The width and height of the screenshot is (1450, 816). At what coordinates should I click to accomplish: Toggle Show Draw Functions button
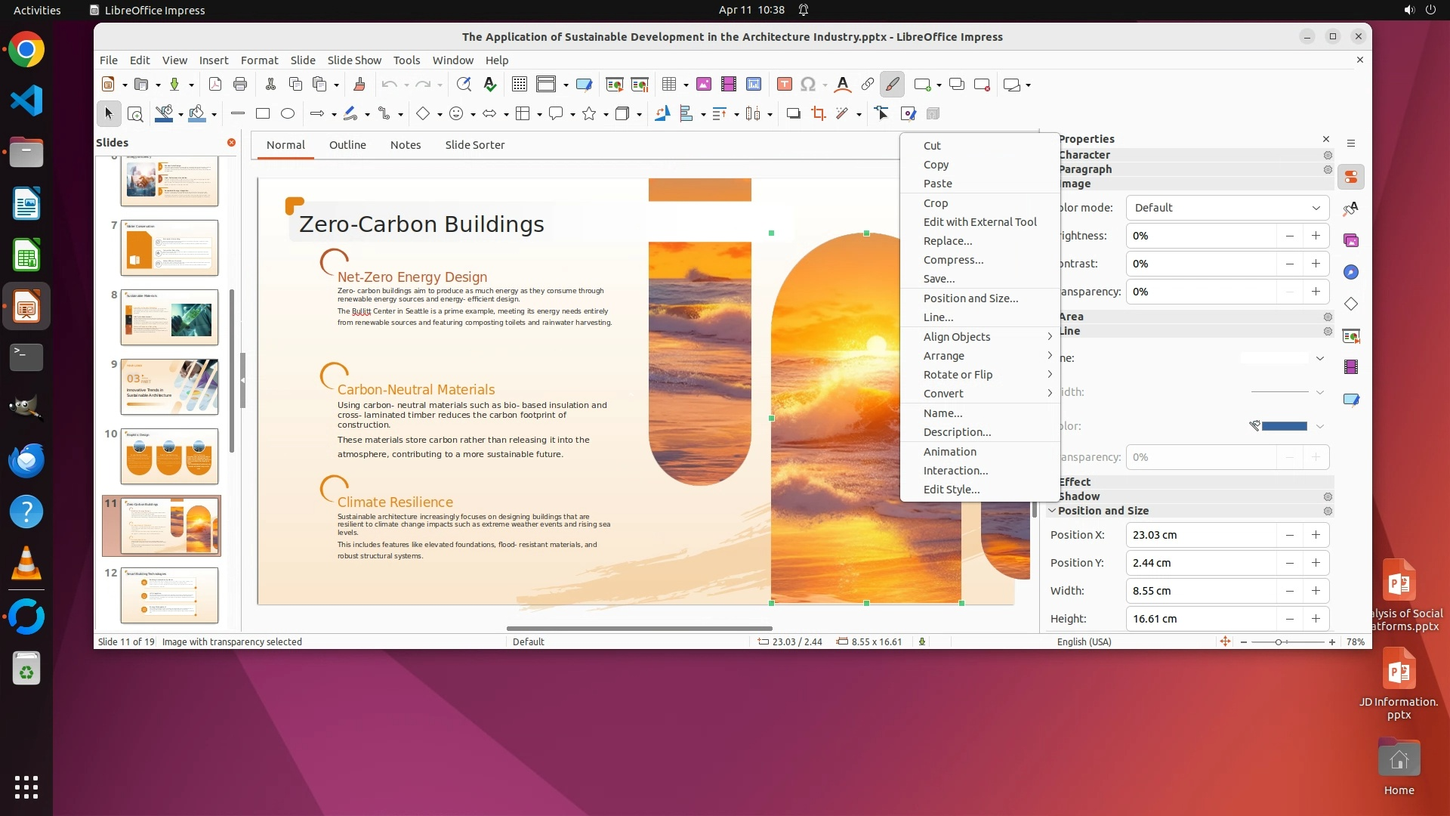pos(892,85)
